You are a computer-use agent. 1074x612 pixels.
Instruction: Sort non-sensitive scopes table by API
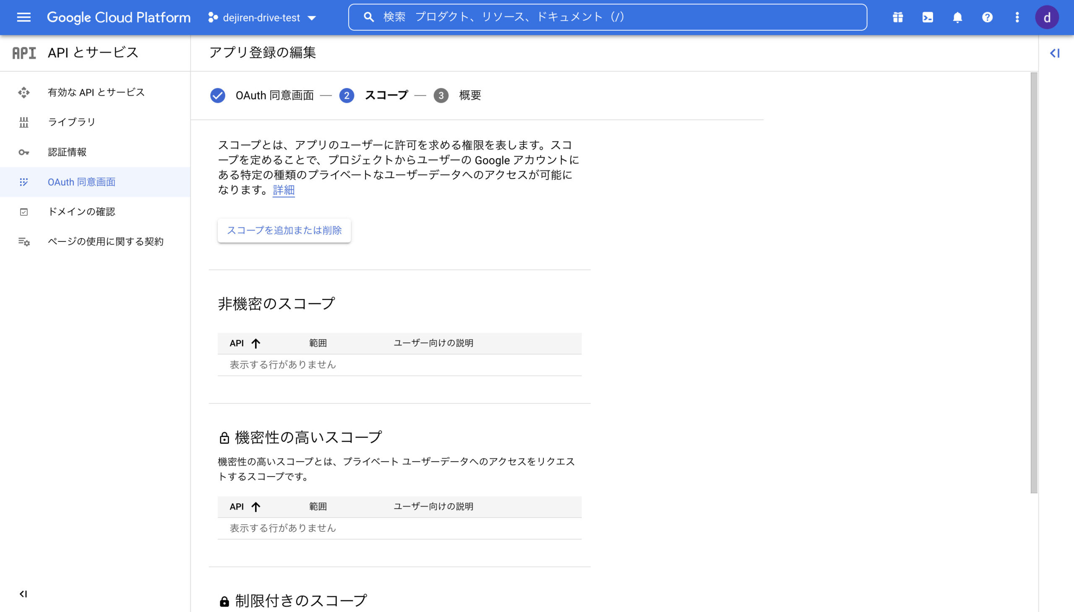click(245, 343)
